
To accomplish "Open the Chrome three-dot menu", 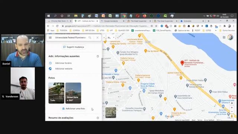I will point(234,26).
